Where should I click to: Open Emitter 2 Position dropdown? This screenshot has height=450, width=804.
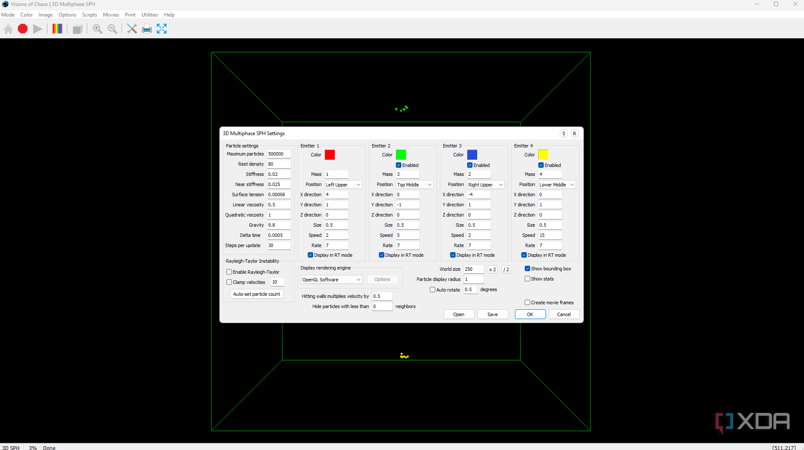[x=415, y=185]
